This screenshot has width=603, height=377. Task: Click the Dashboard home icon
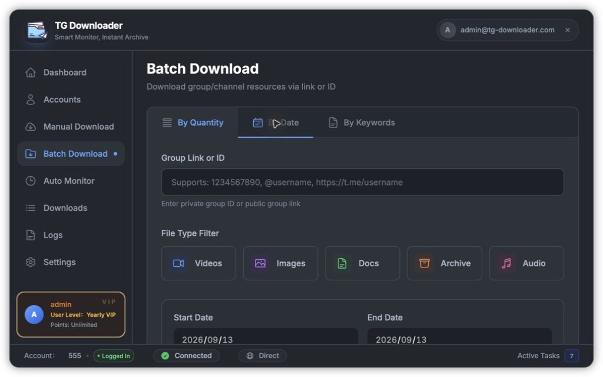point(31,72)
